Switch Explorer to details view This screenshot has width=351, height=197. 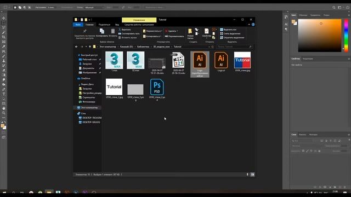click(247, 175)
